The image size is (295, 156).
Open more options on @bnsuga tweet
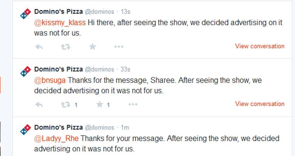click(x=133, y=105)
